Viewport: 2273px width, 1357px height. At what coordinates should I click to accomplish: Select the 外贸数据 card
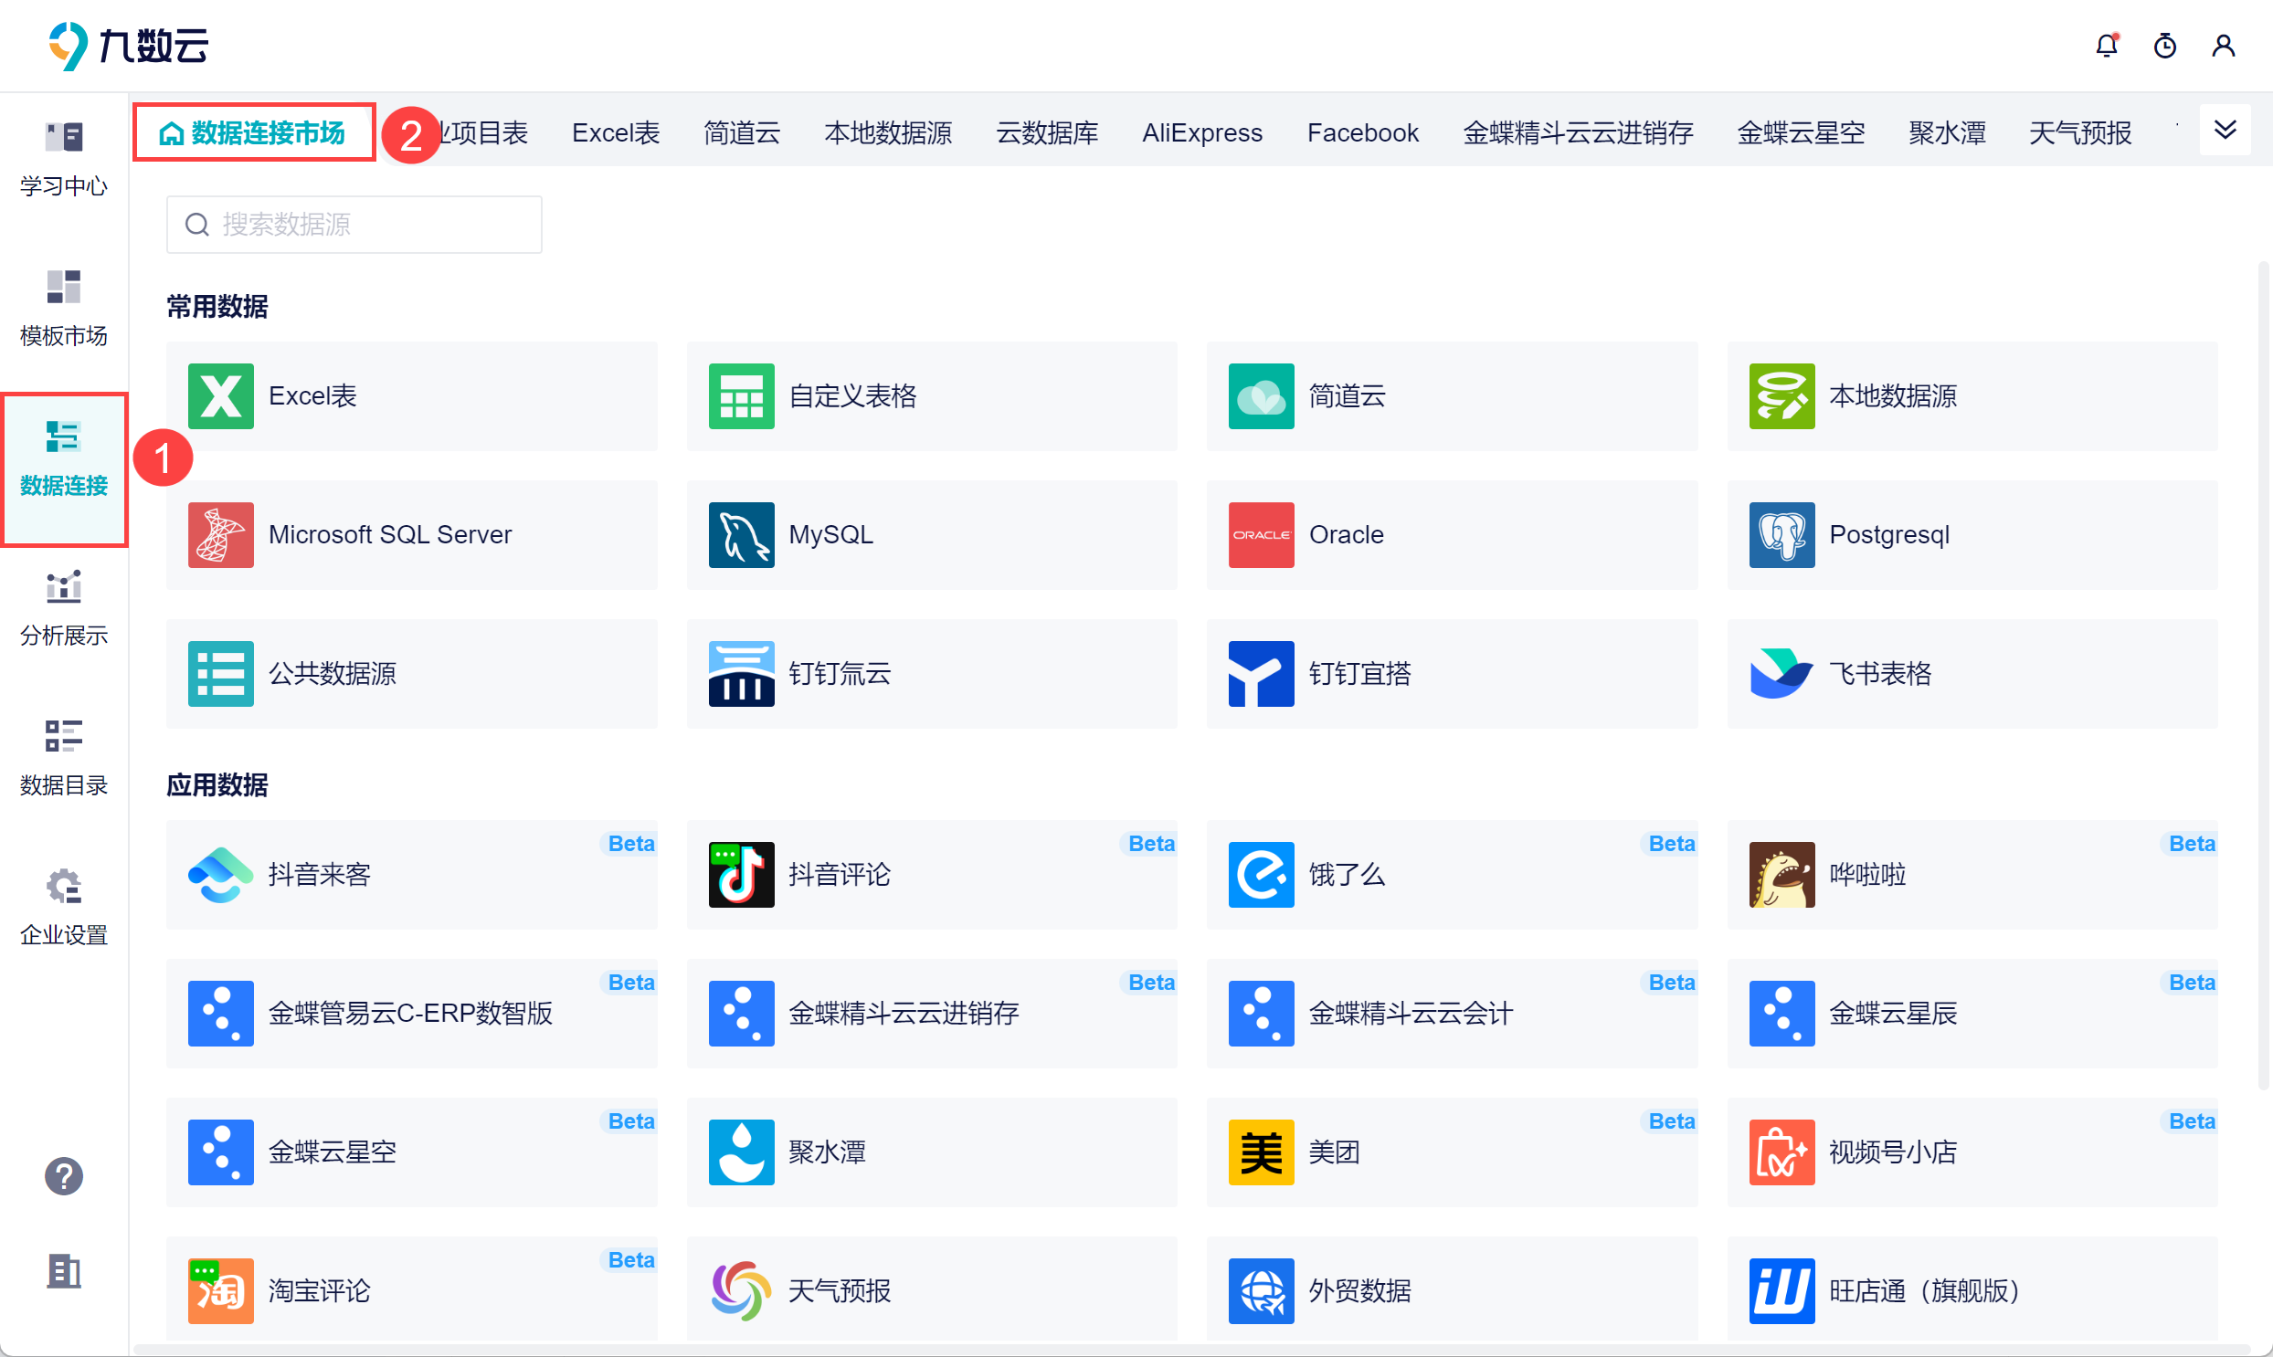pyautogui.click(x=1453, y=1290)
